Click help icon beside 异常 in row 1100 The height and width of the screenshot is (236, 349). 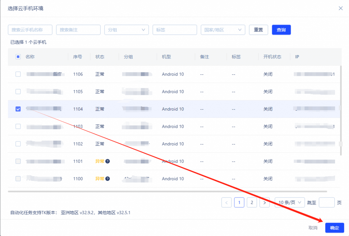(107, 179)
